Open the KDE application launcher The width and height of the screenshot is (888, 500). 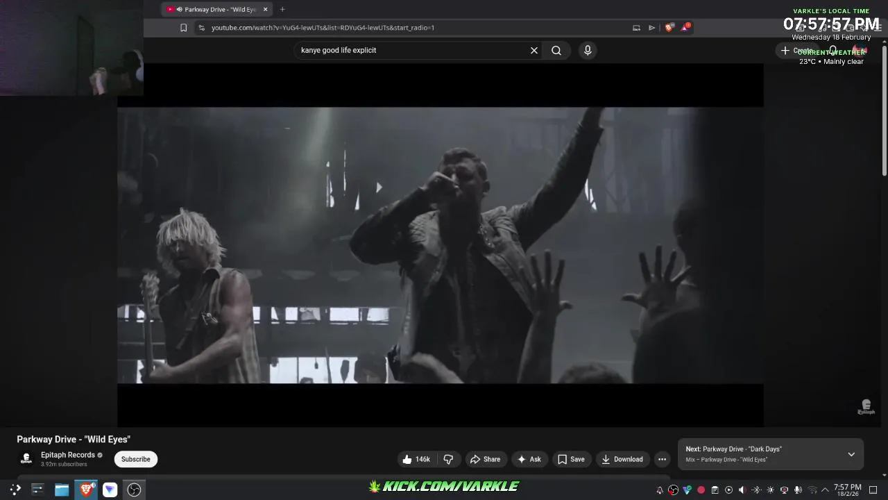point(15,490)
